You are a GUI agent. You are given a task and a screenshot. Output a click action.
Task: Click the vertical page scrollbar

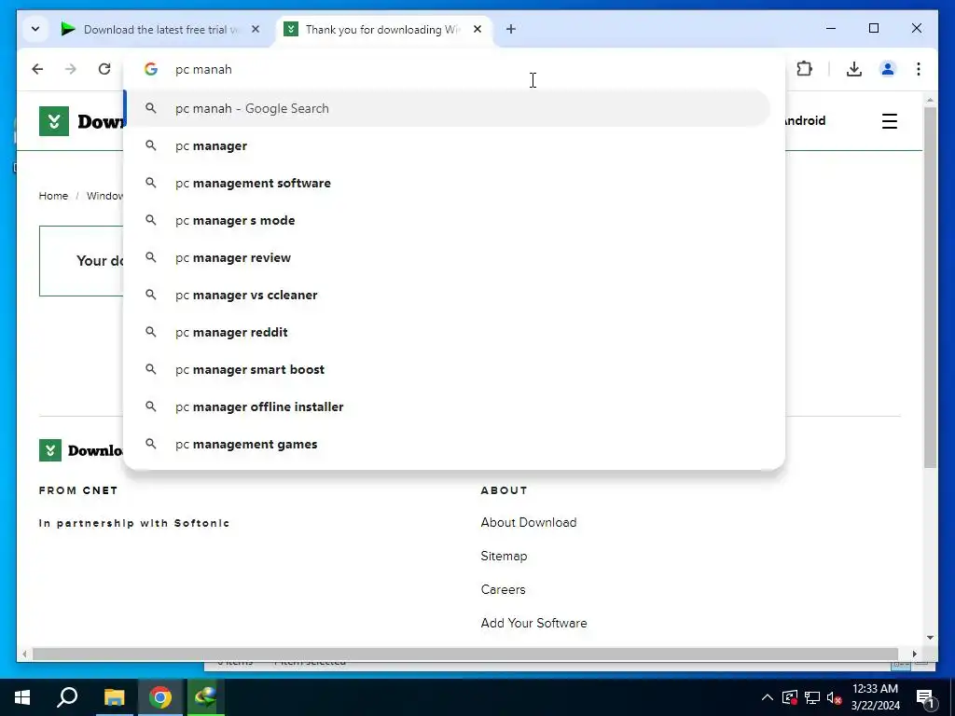(x=930, y=286)
